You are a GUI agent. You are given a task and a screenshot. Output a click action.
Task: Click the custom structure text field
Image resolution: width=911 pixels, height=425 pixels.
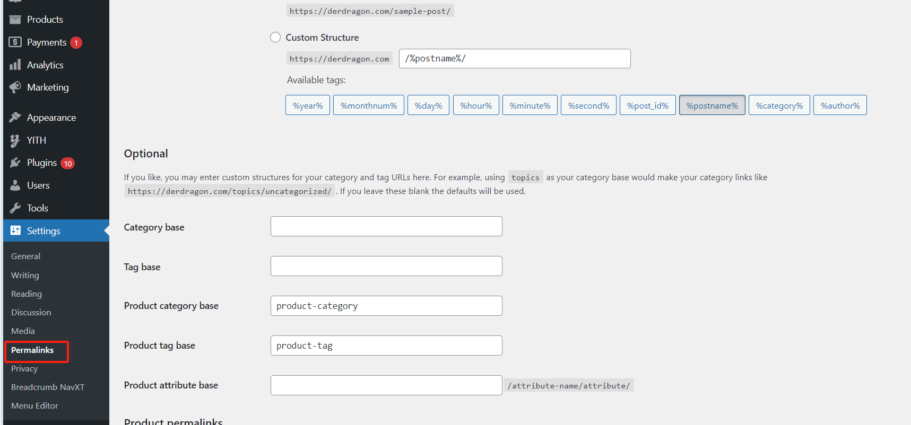pos(515,59)
